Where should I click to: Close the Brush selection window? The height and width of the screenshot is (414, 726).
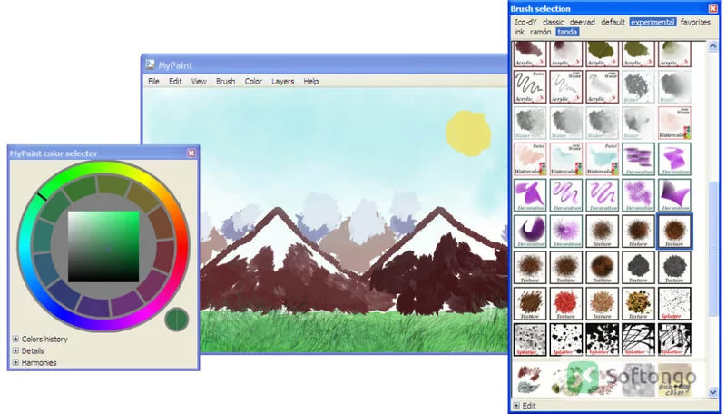click(713, 8)
